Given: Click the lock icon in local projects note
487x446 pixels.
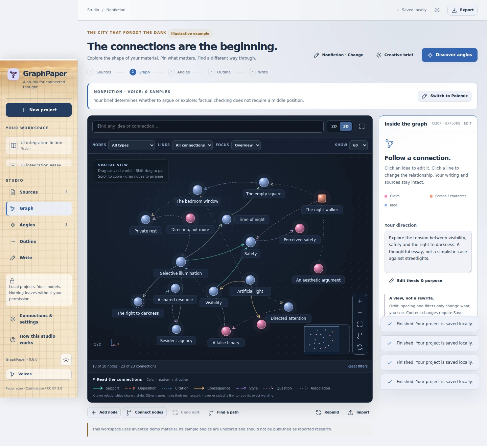Looking at the screenshot, I should coord(12,281).
